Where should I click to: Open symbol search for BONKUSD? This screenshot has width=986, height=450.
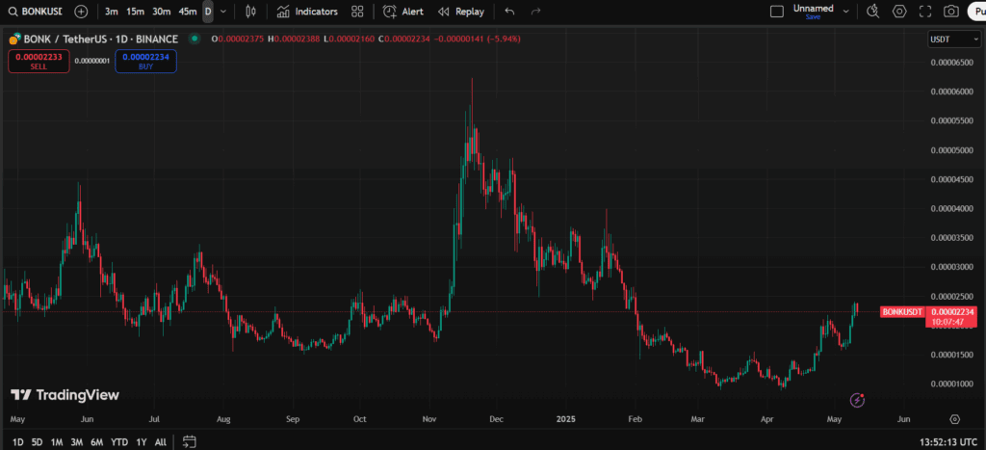(x=36, y=12)
